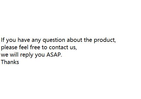This screenshot has width=141, height=99.
Task: Click the word "ASAP." in the third line
Action: click(x=54, y=55)
